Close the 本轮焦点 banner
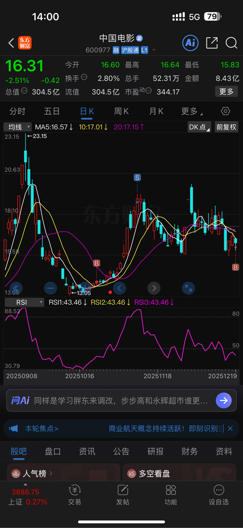The image size is (243, 528). [230, 428]
